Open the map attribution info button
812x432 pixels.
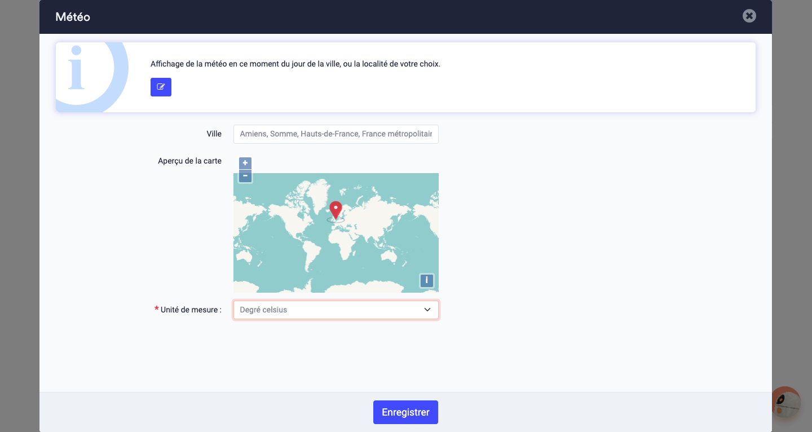click(427, 280)
